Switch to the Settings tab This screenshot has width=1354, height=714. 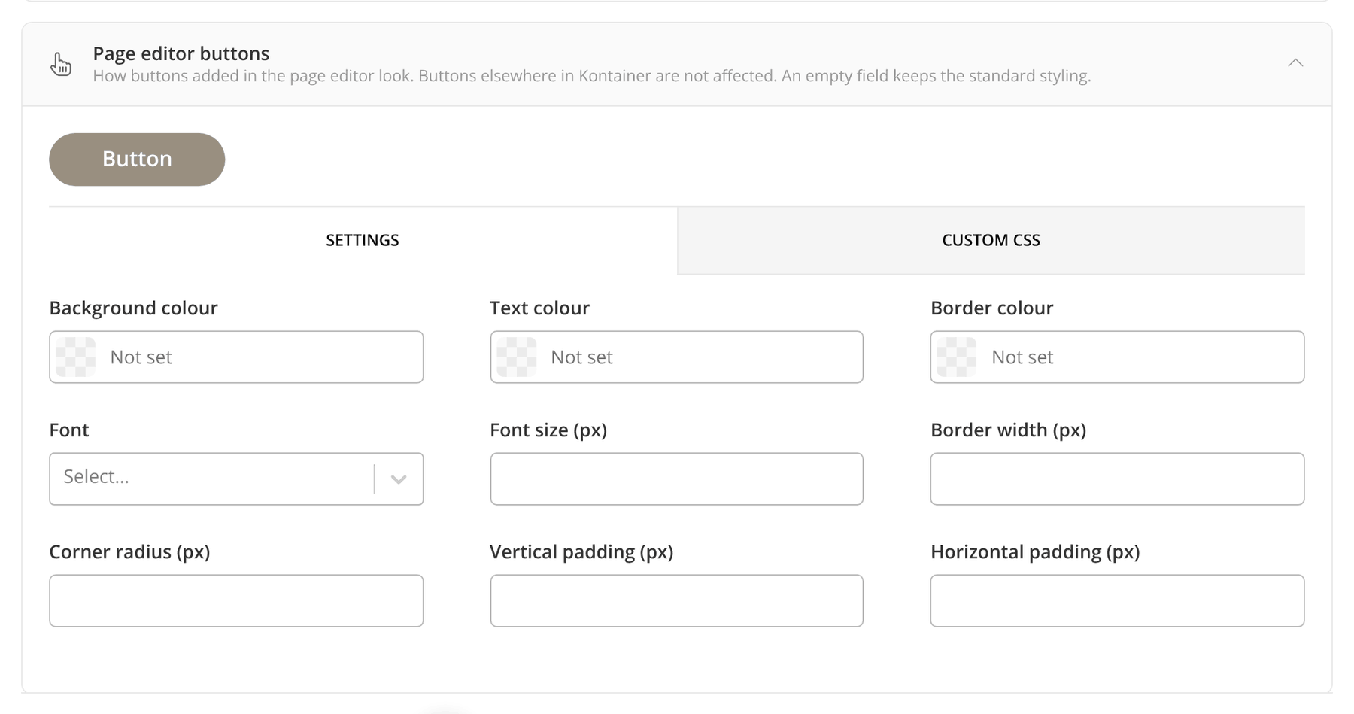[x=363, y=240]
